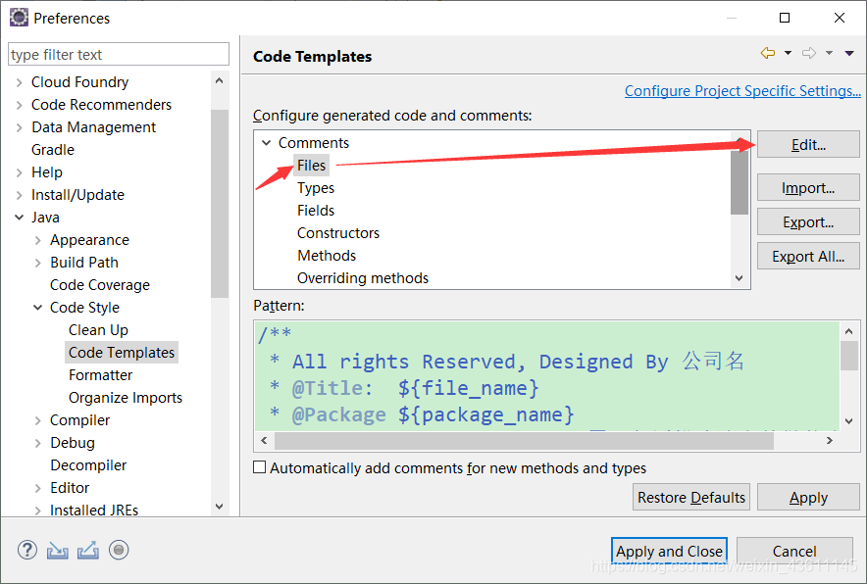The width and height of the screenshot is (867, 584).
Task: Collapse the Java node
Action: (20, 218)
